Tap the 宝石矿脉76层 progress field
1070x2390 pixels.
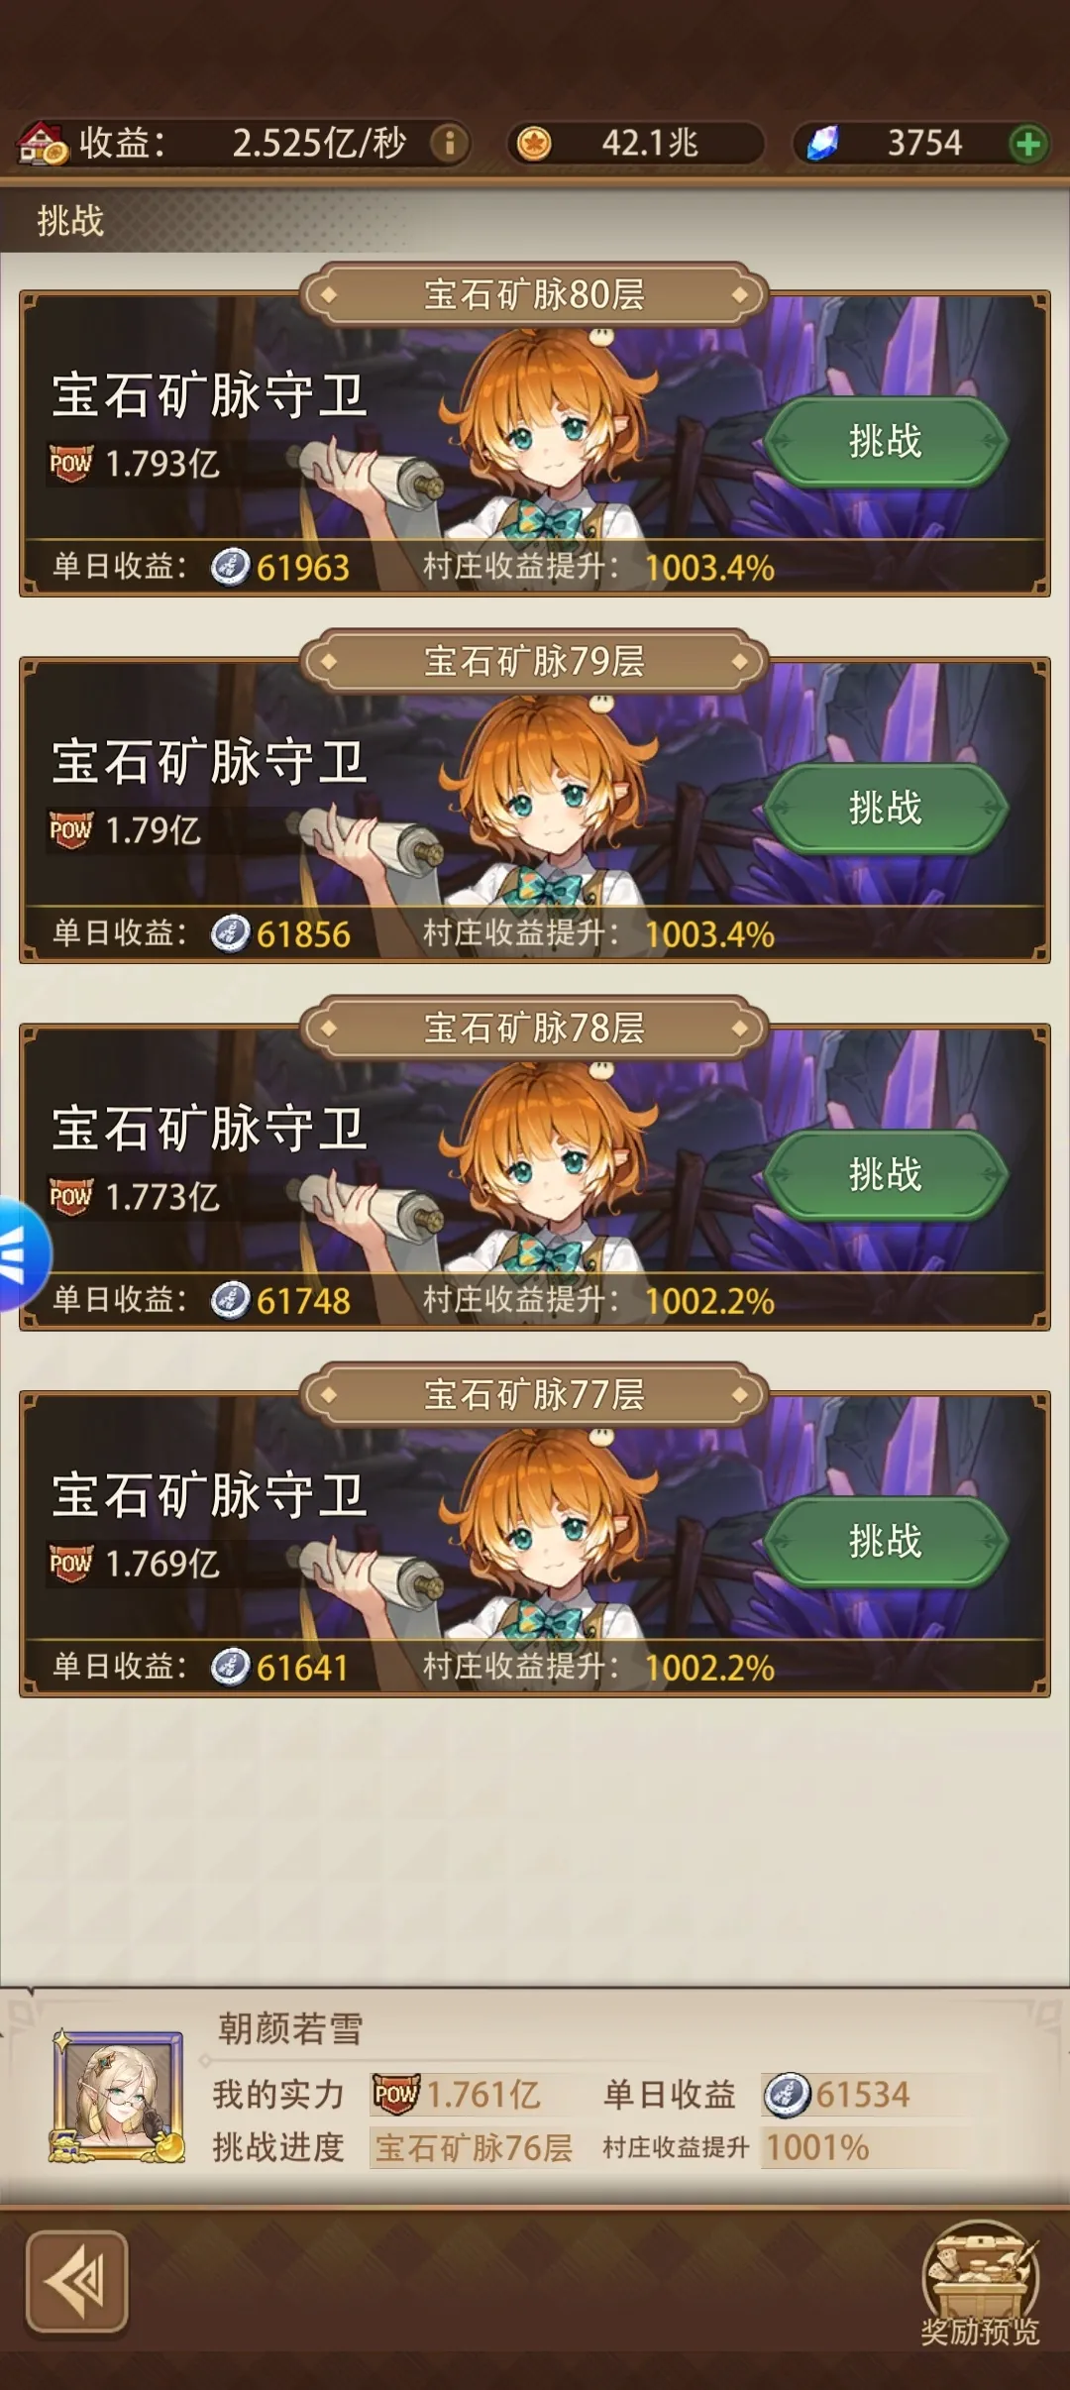coord(474,2147)
